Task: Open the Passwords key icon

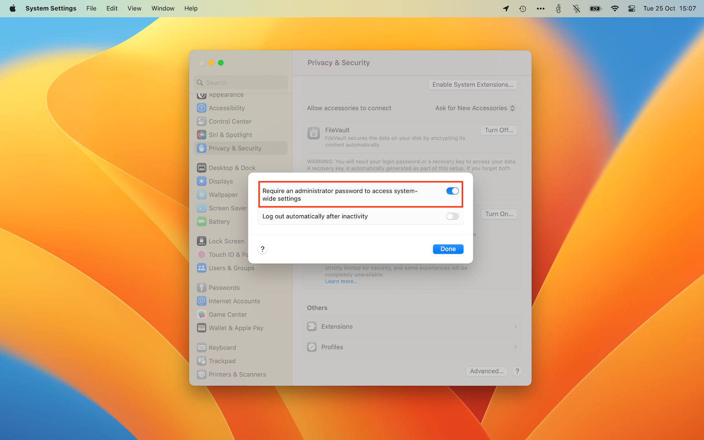Action: pos(202,287)
